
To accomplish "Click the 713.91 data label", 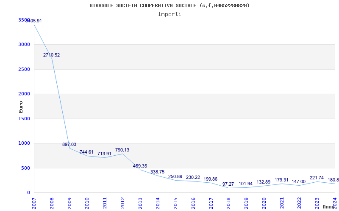I will pyautogui.click(x=104, y=154).
